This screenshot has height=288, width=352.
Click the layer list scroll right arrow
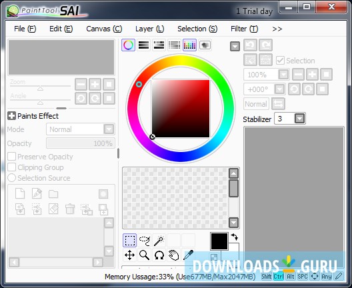coord(98,262)
